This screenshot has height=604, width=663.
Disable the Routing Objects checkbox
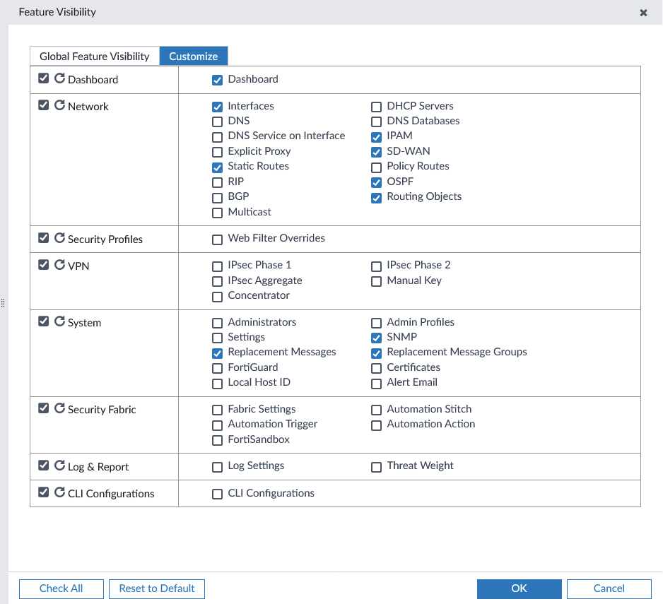pos(376,197)
